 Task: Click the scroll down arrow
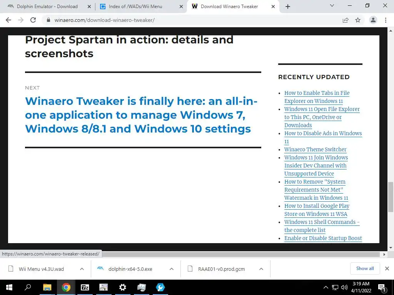point(391,248)
